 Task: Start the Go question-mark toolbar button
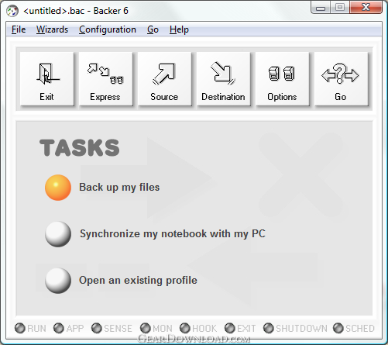tap(341, 79)
